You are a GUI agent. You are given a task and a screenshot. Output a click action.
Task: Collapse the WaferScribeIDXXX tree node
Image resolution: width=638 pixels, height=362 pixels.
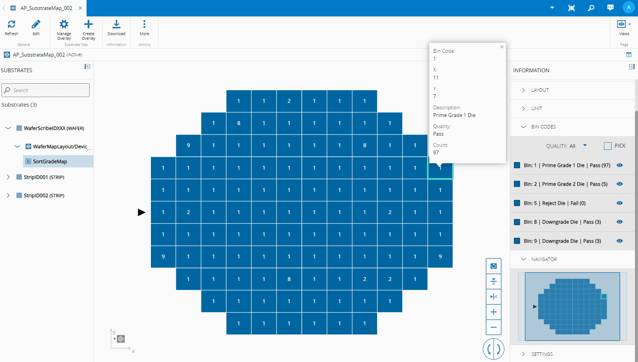coord(8,128)
